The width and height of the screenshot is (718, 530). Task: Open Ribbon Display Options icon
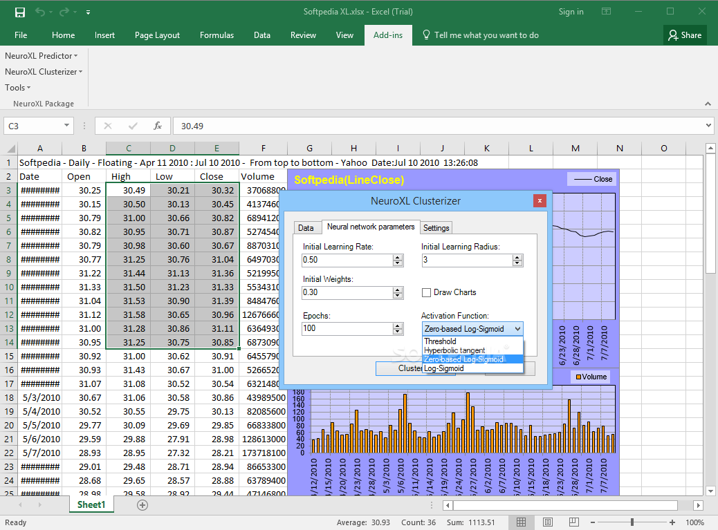pos(606,12)
